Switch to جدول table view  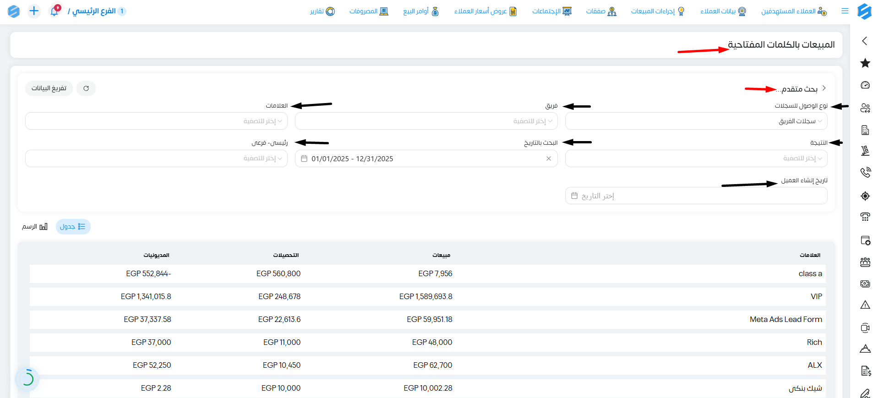pos(73,227)
